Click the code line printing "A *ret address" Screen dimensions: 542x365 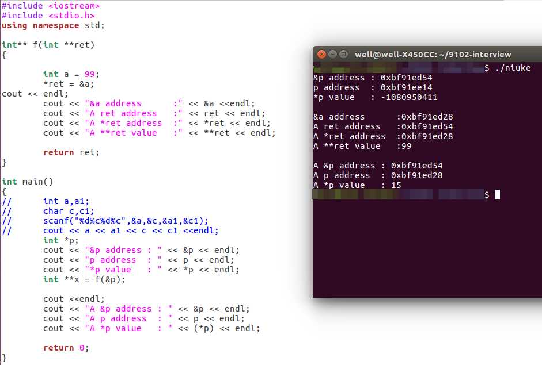click(x=157, y=123)
